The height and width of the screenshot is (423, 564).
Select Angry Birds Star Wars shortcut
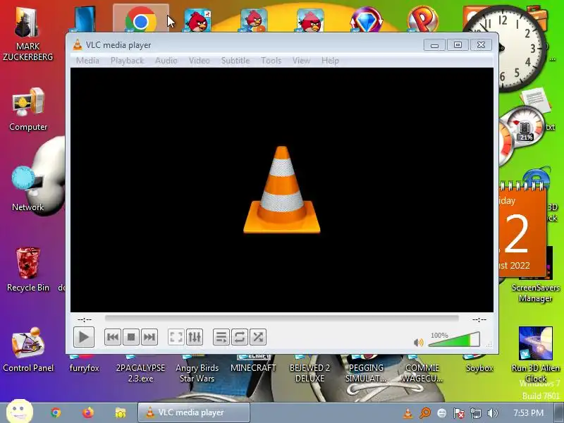(x=197, y=369)
